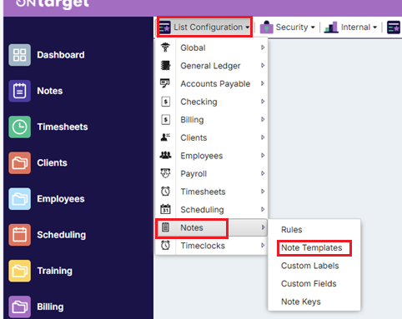Click the Accounts Payable menu icon
This screenshot has height=319, width=402.
pyautogui.click(x=165, y=83)
